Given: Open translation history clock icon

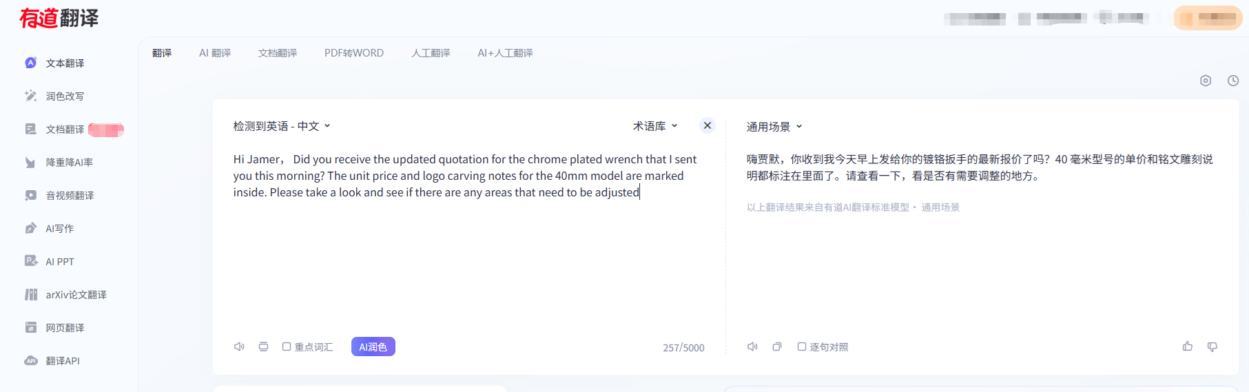Looking at the screenshot, I should pos(1233,81).
